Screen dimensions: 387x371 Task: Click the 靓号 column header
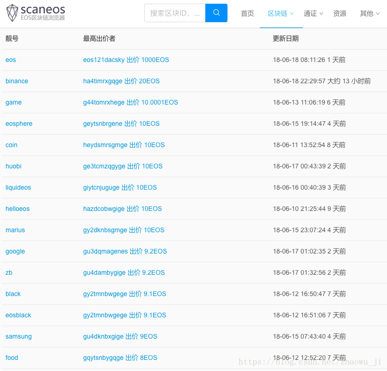pyautogui.click(x=12, y=38)
